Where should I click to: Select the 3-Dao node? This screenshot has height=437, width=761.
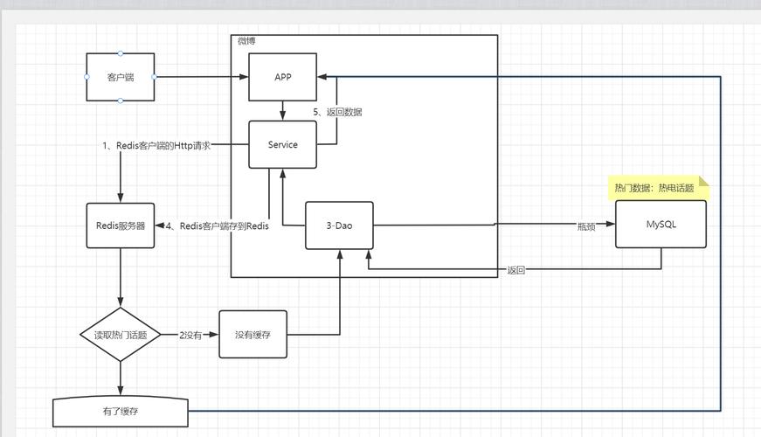(x=339, y=225)
